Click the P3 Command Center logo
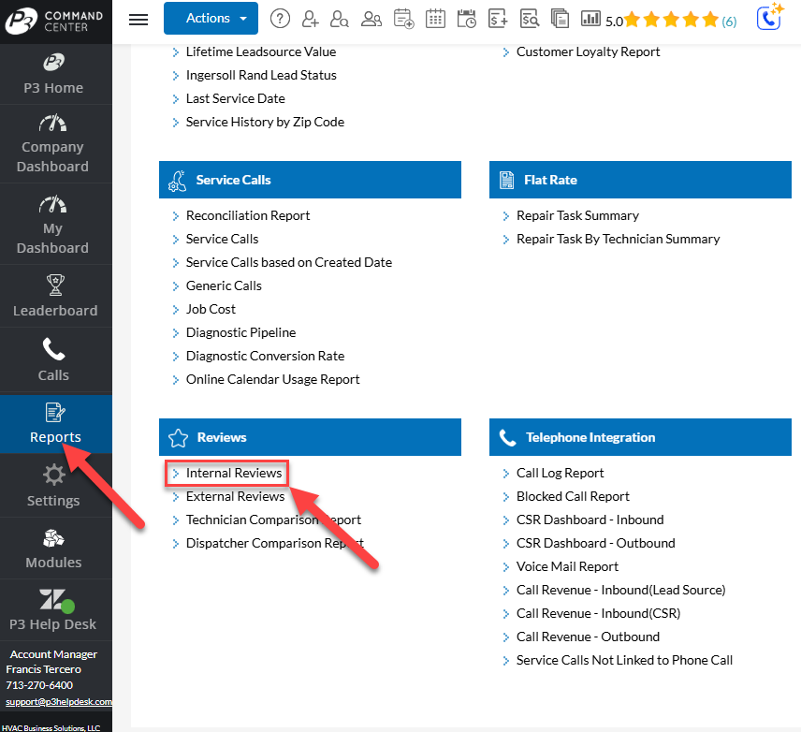The width and height of the screenshot is (801, 732). pyautogui.click(x=54, y=21)
